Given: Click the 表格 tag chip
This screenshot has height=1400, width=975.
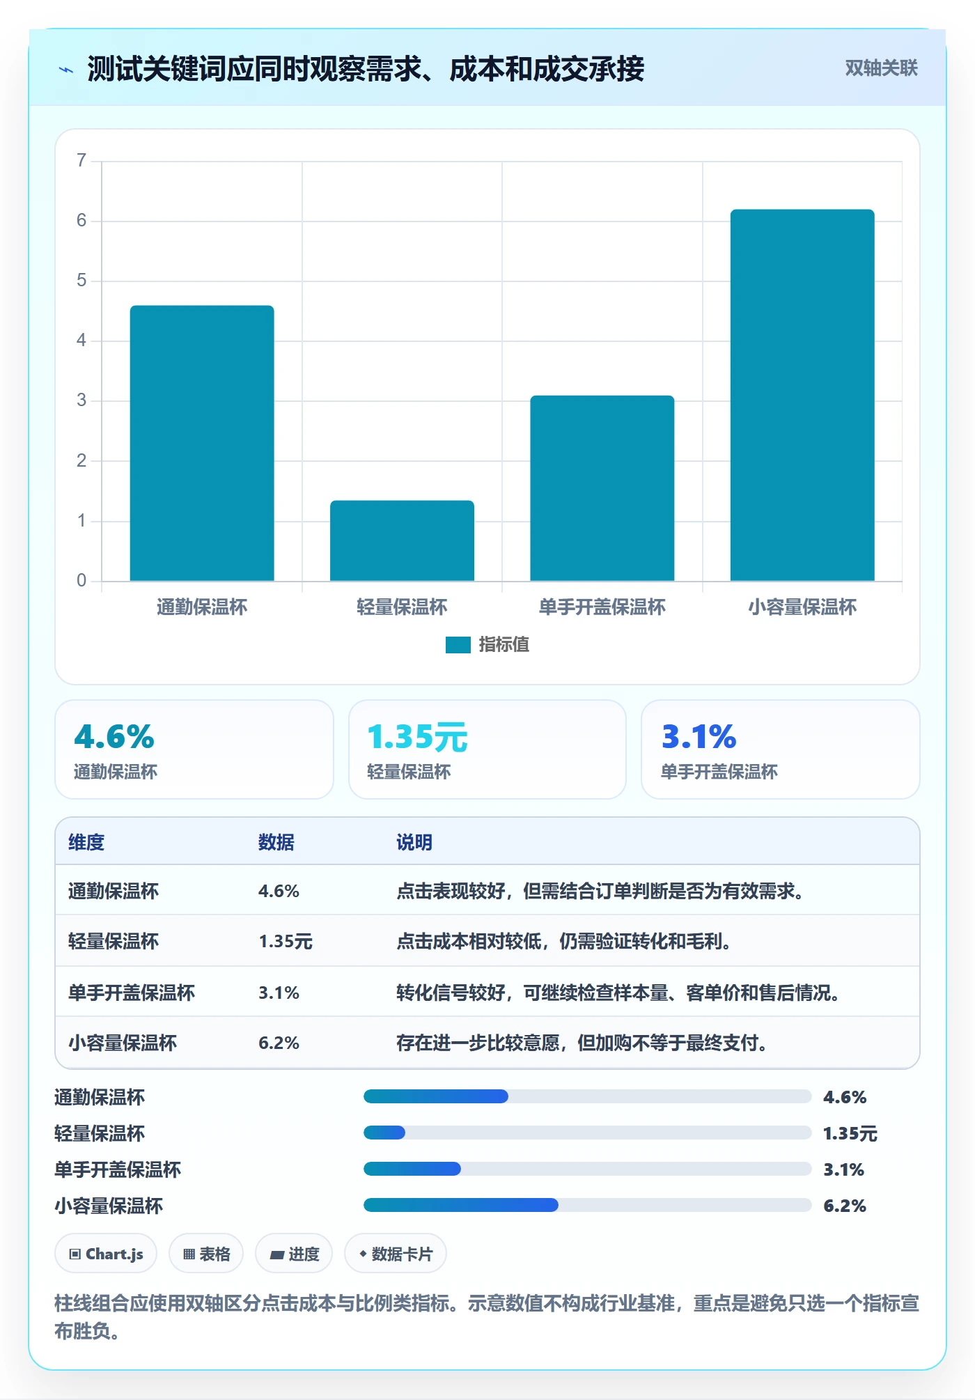Looking at the screenshot, I should 206,1254.
